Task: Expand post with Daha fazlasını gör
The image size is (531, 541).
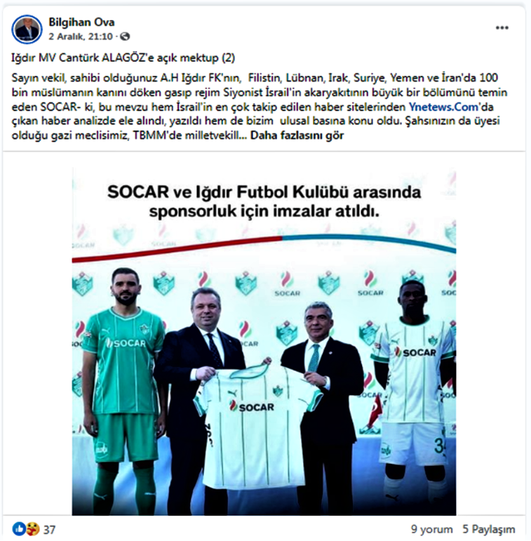Action: [x=297, y=135]
